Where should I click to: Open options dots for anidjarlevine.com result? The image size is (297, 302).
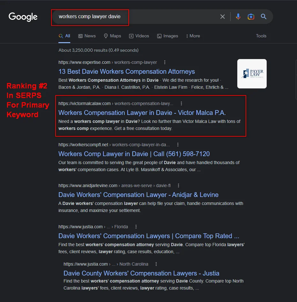(x=178, y=185)
